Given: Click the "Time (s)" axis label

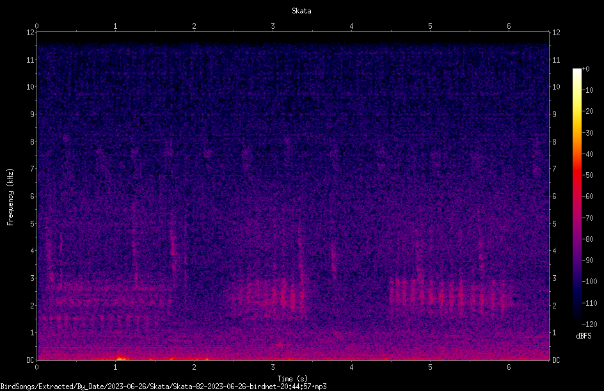Looking at the screenshot, I should (x=292, y=379).
